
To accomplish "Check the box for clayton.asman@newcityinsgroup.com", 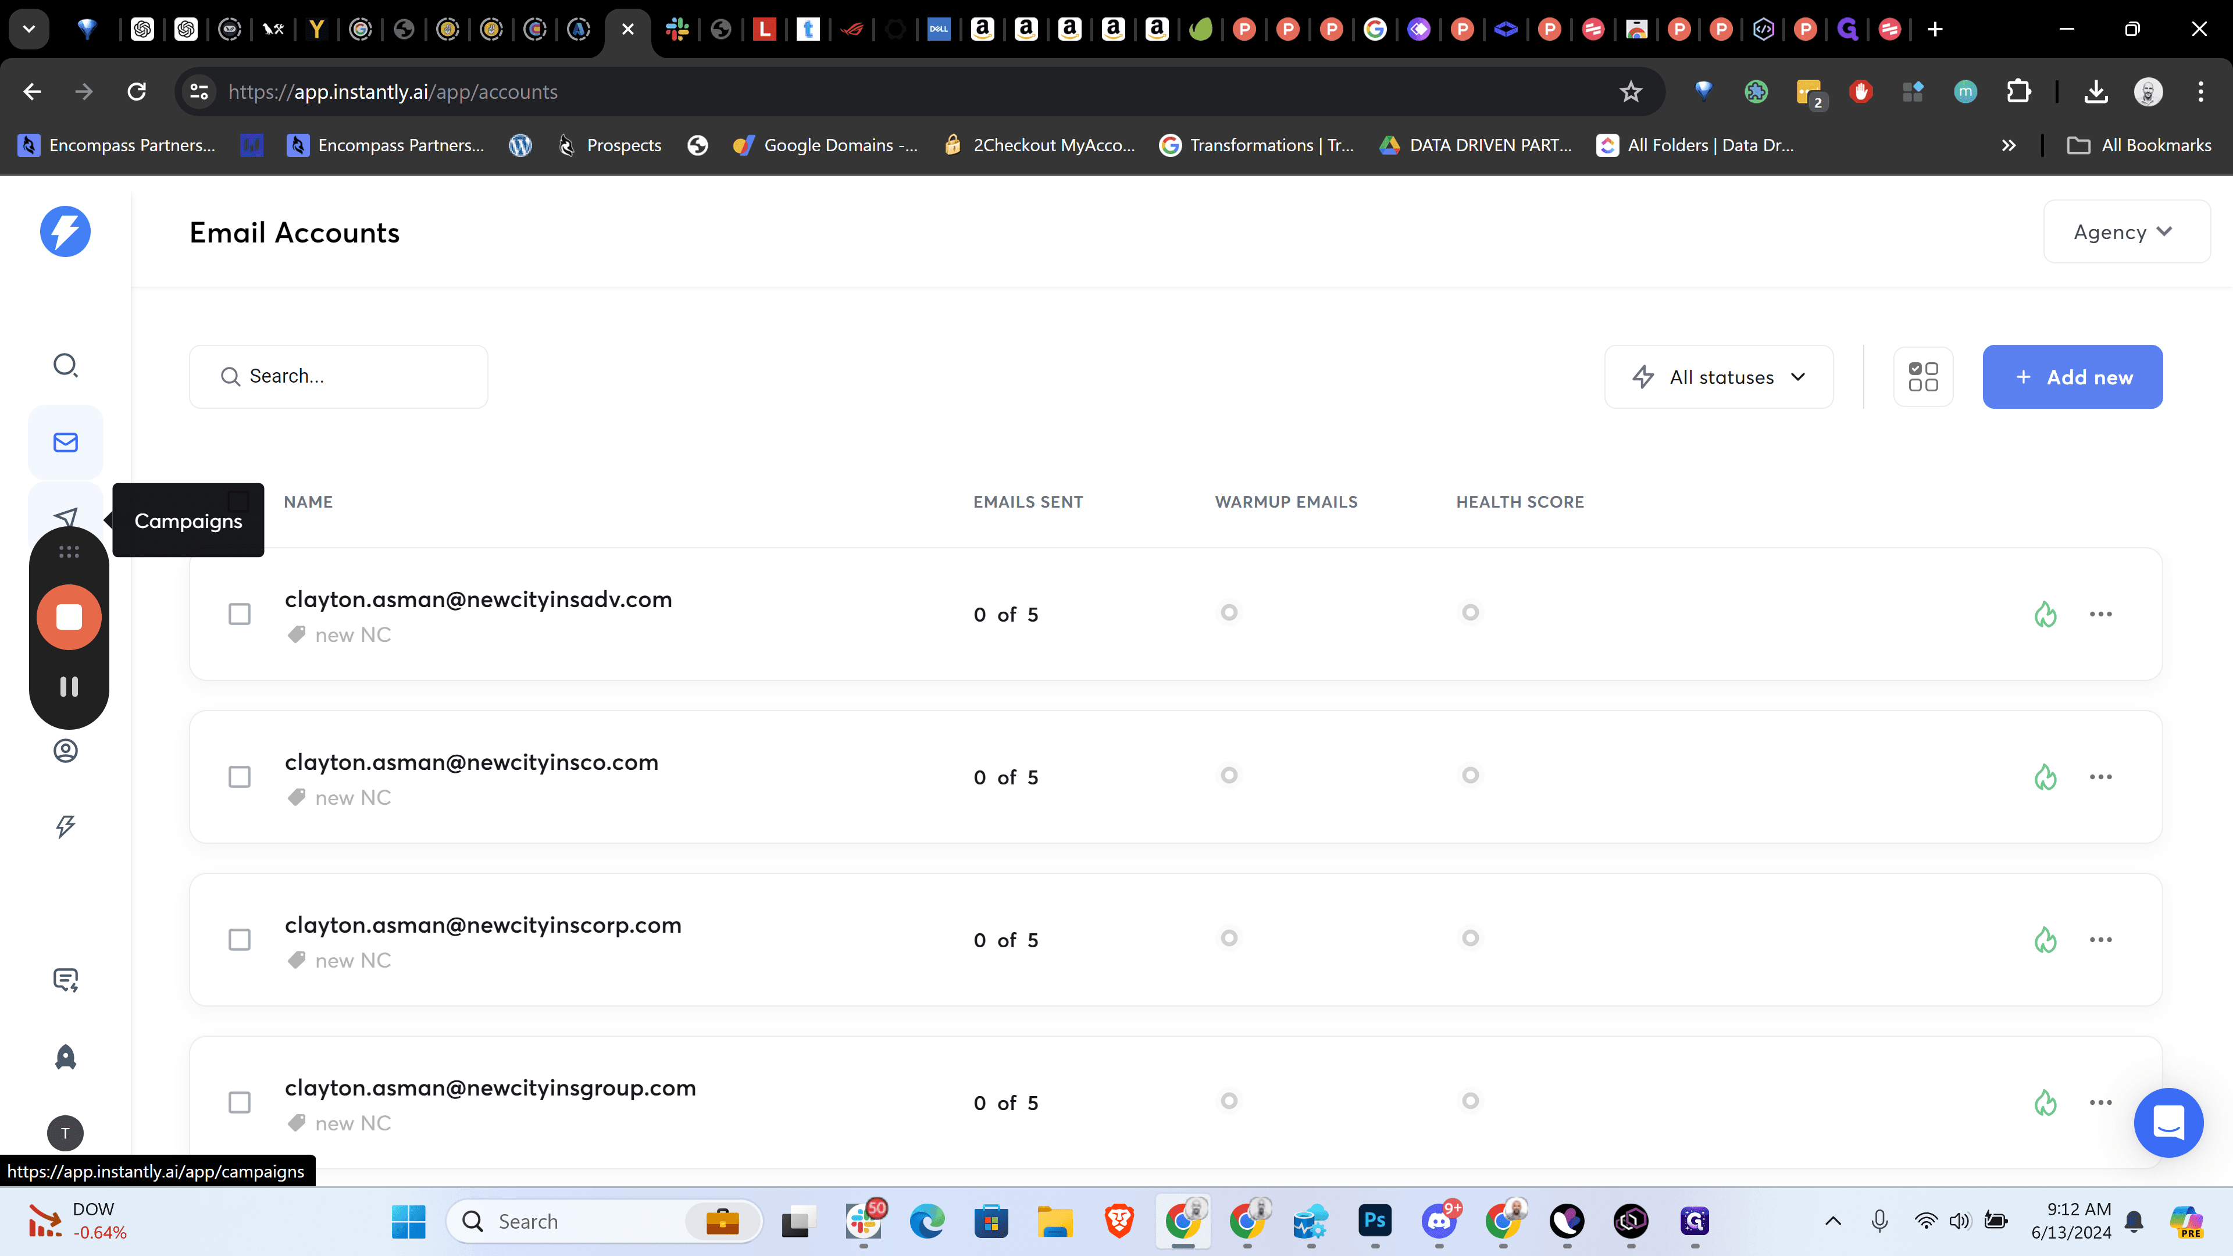I will (x=239, y=1102).
